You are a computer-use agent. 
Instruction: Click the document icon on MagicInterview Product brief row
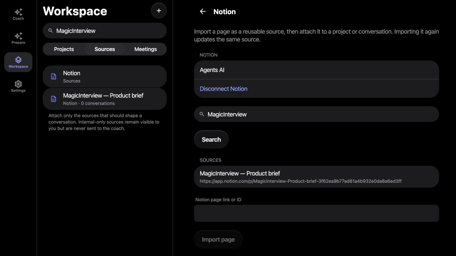point(53,99)
